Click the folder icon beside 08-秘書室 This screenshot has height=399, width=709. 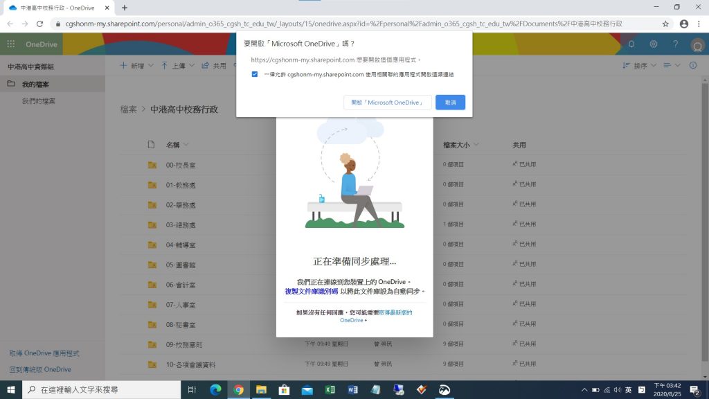[x=152, y=324]
